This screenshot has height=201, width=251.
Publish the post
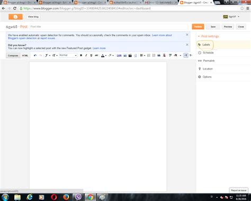pyautogui.click(x=198, y=27)
